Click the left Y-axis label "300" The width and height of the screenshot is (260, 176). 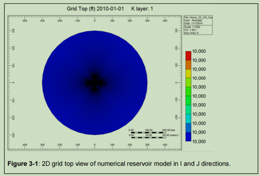pyautogui.click(x=13, y=30)
